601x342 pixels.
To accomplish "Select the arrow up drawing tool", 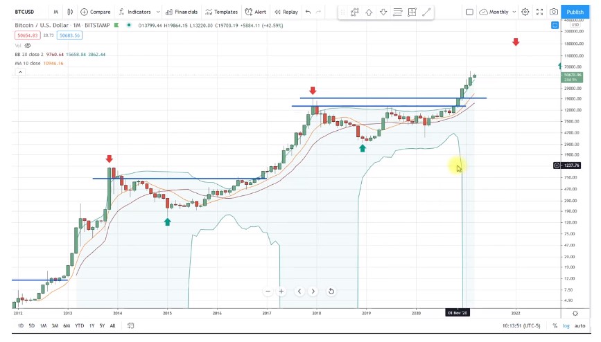I will (x=369, y=12).
